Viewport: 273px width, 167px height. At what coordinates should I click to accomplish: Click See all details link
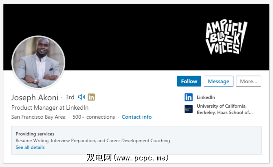30,147
